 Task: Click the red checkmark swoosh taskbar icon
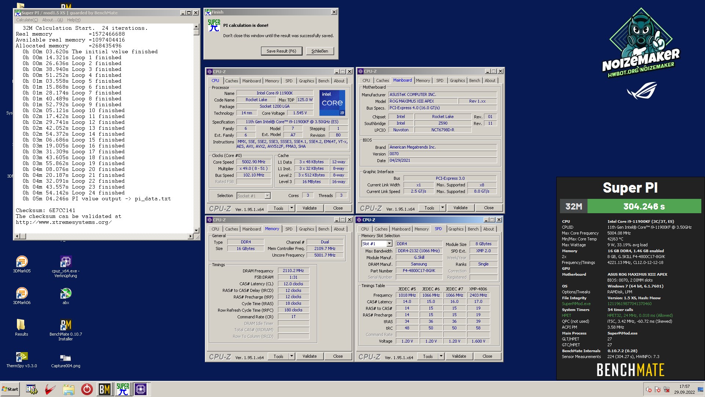(50, 389)
